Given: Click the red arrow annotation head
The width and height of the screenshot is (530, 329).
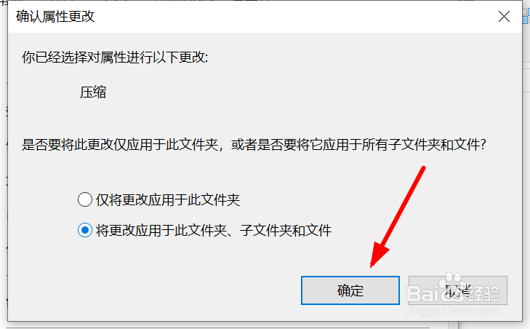Looking at the screenshot, I should point(379,255).
